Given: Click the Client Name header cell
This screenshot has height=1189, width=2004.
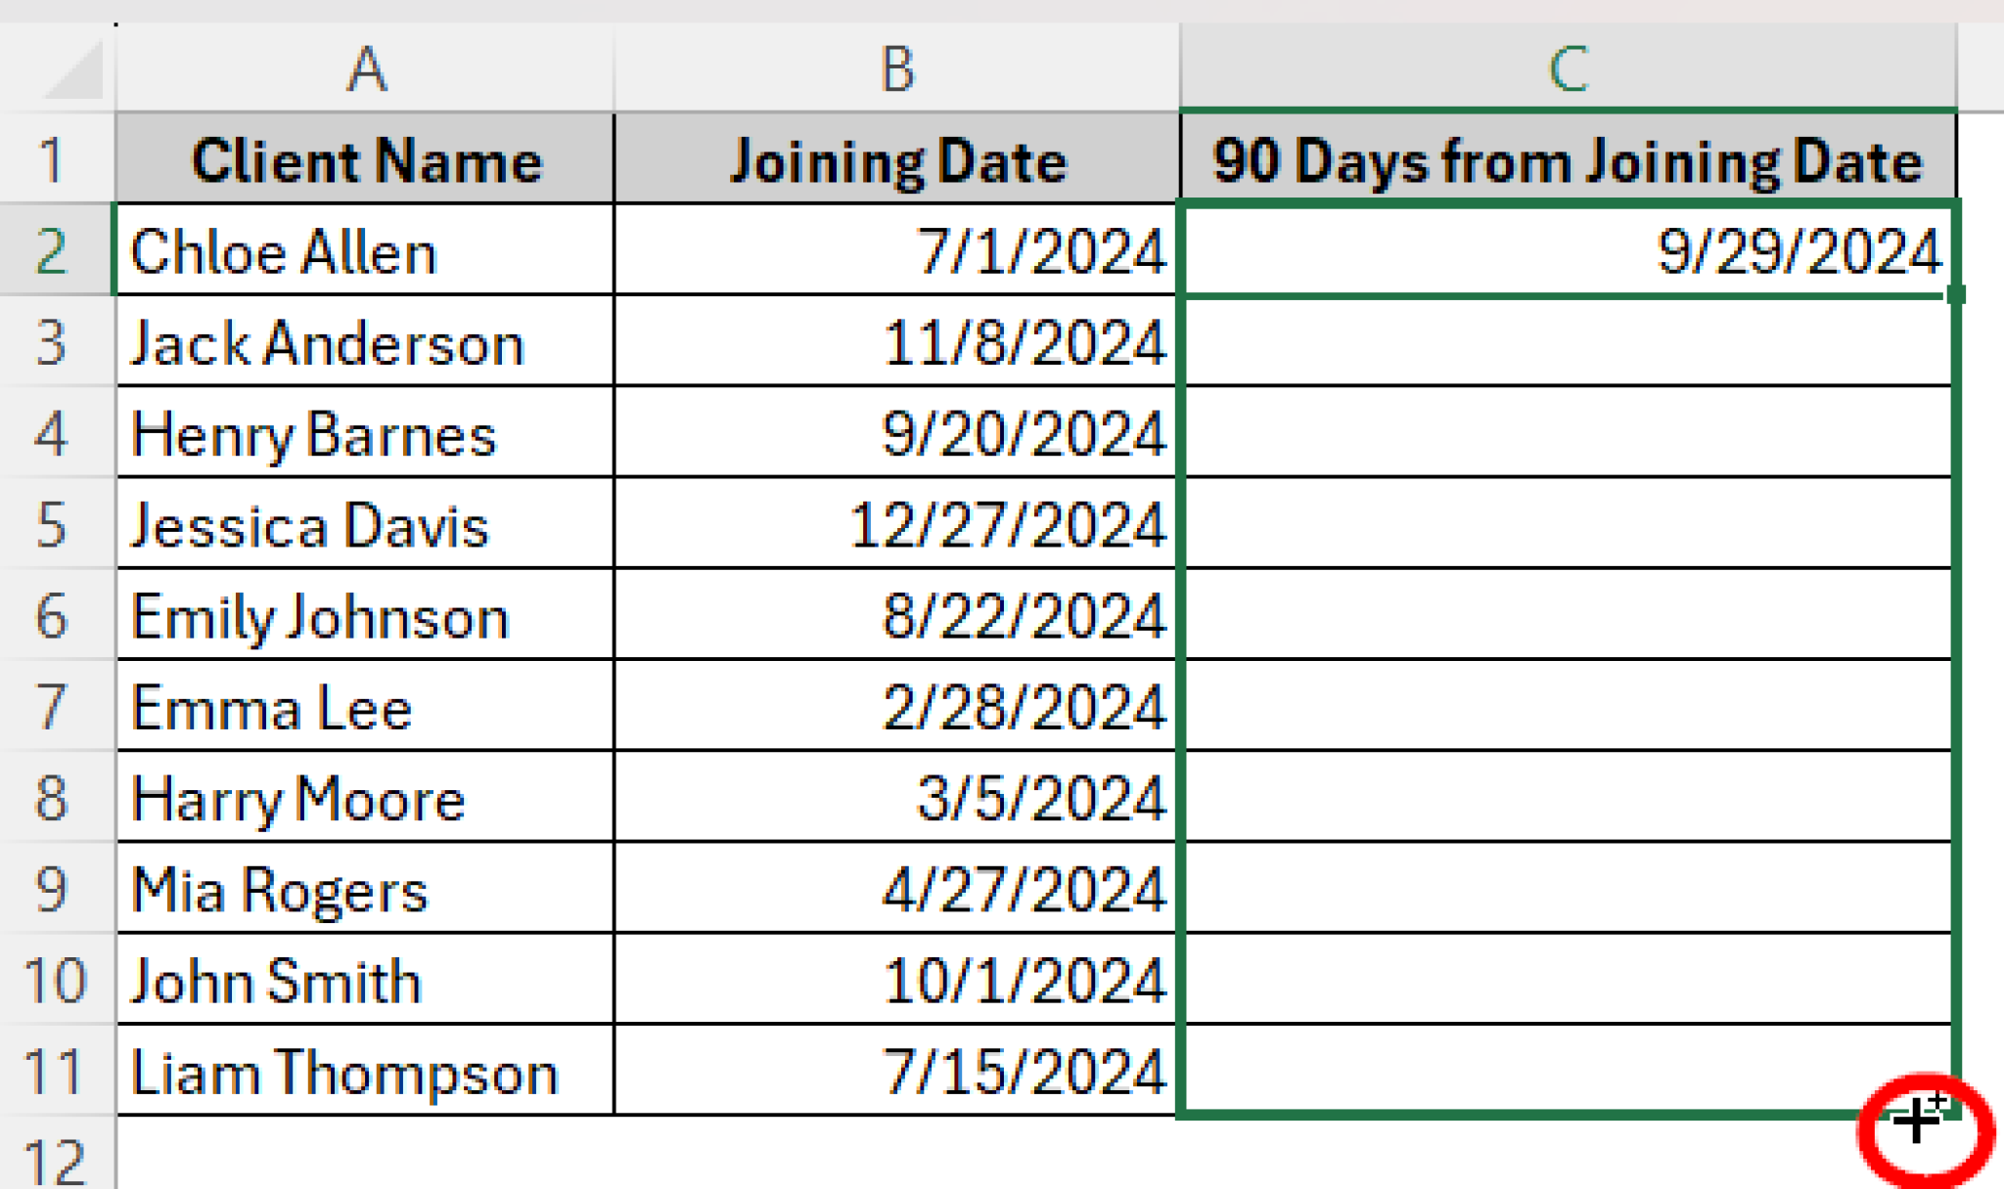Looking at the screenshot, I should [366, 159].
